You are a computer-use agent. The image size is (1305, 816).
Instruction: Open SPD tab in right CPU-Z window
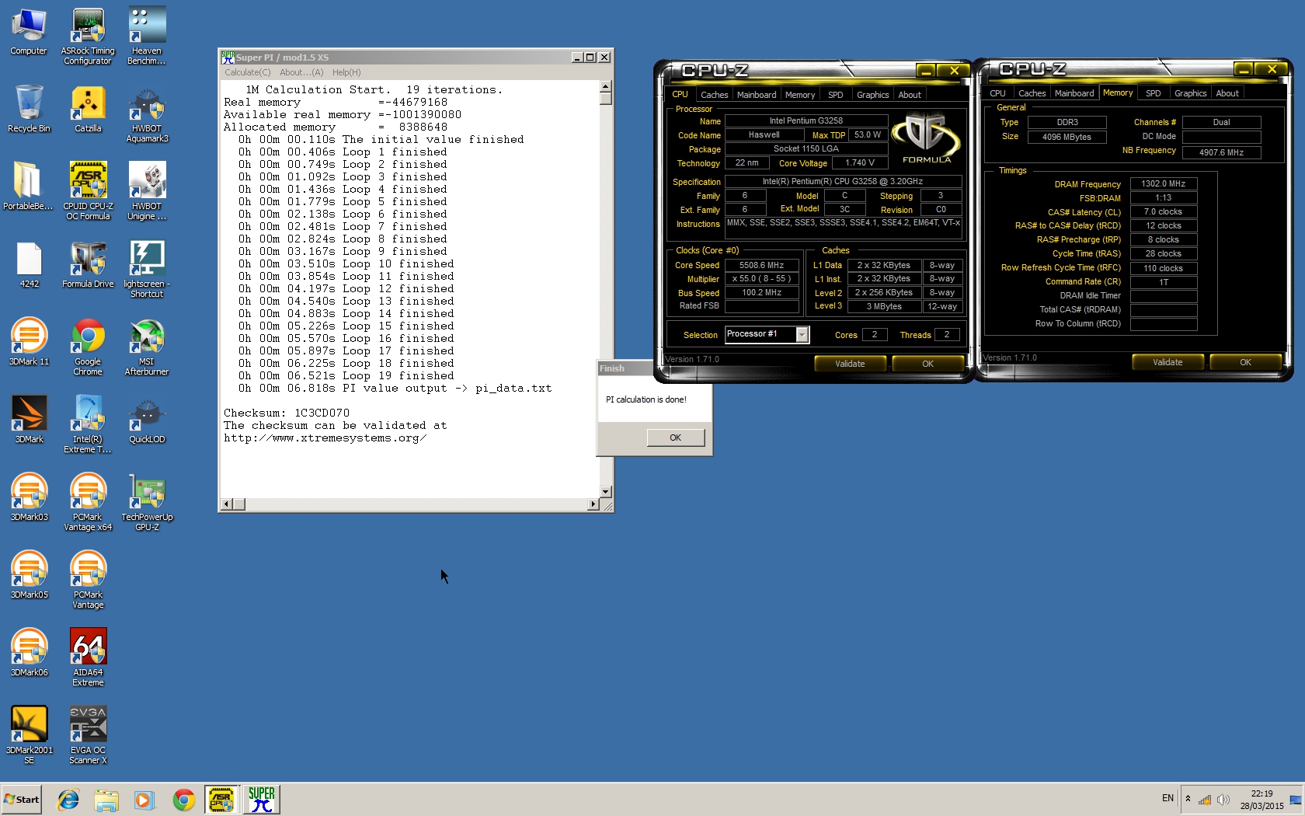coord(1153,93)
